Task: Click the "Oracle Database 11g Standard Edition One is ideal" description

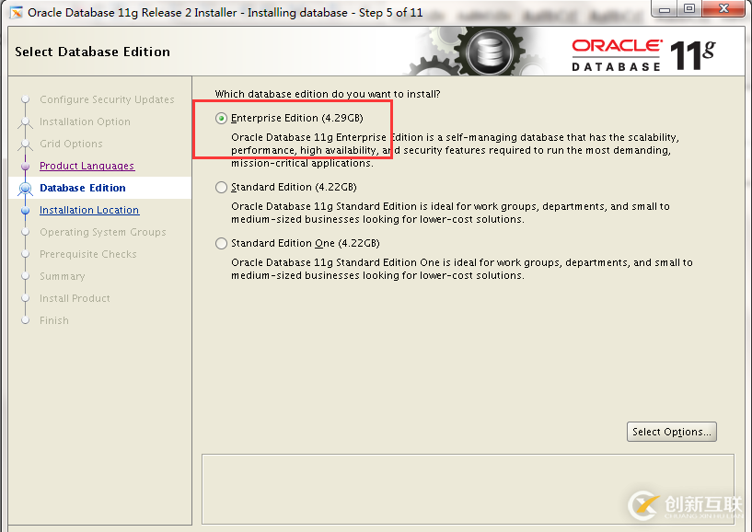Action: [462, 269]
